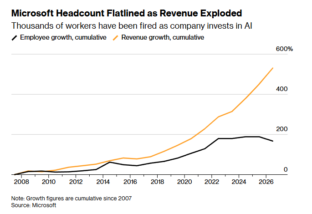Viewport: 312px width, 214px height.
Task: Click the 2008 x-axis label
Action: 21,182
